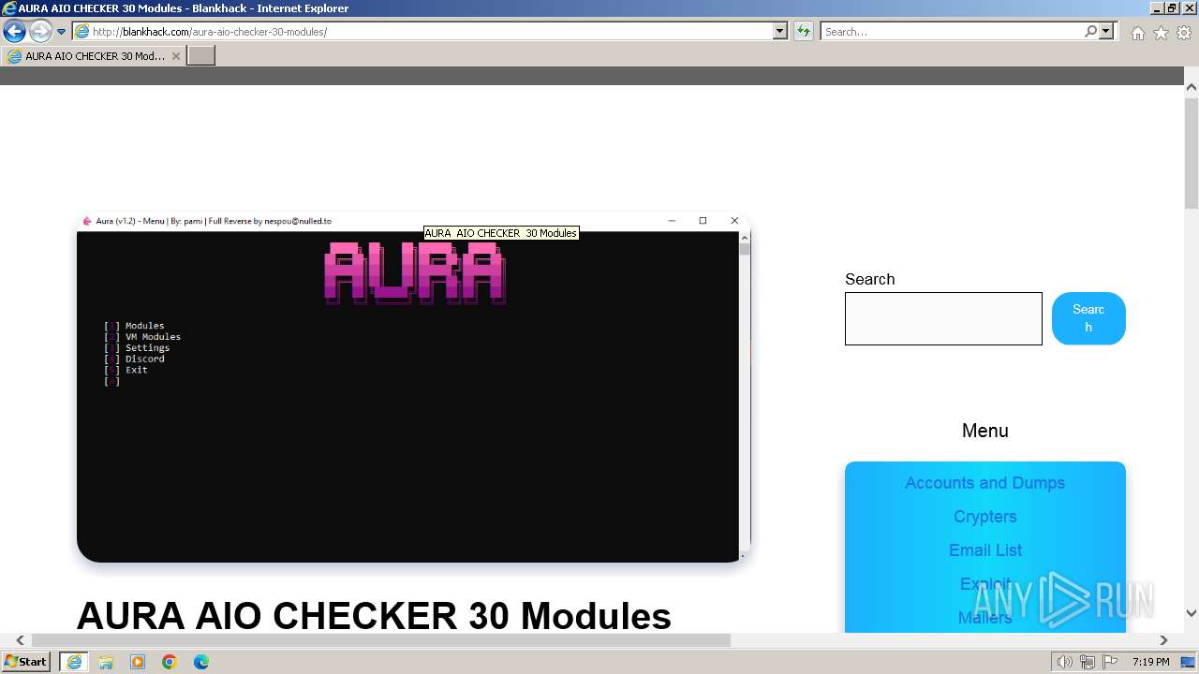Click the volume speaker tray icon

tap(1065, 662)
